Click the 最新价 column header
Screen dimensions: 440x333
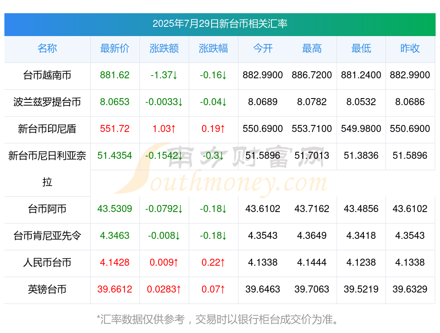coord(115,48)
